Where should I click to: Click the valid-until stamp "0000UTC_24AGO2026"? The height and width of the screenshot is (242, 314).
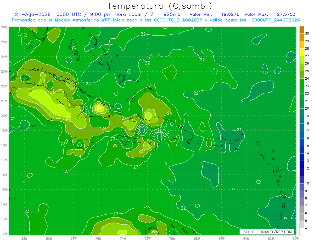click(x=276, y=20)
